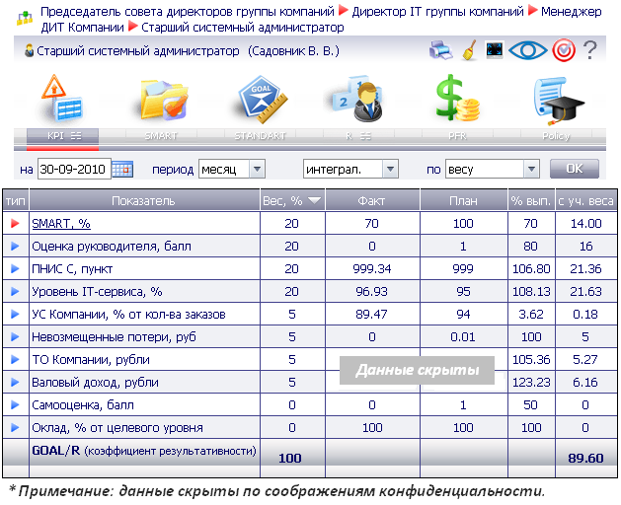Click breadcrumb Директор IT группы компаний
This screenshot has height=505, width=621.
(x=437, y=12)
